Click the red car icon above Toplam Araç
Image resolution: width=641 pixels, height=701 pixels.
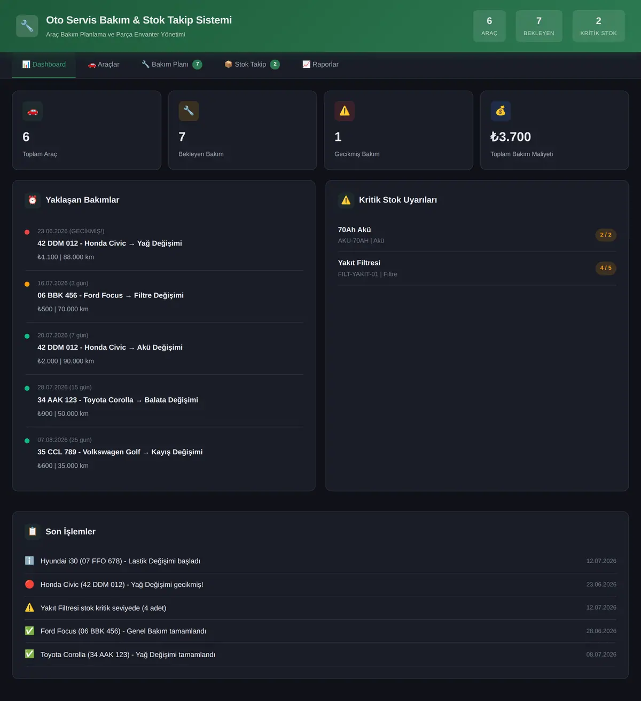(x=33, y=111)
